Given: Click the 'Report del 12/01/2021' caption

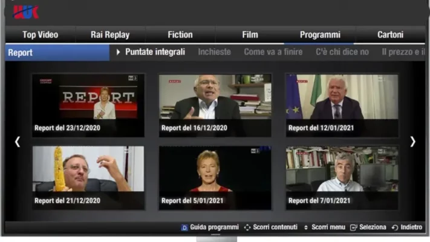Looking at the screenshot, I should coord(321,128).
